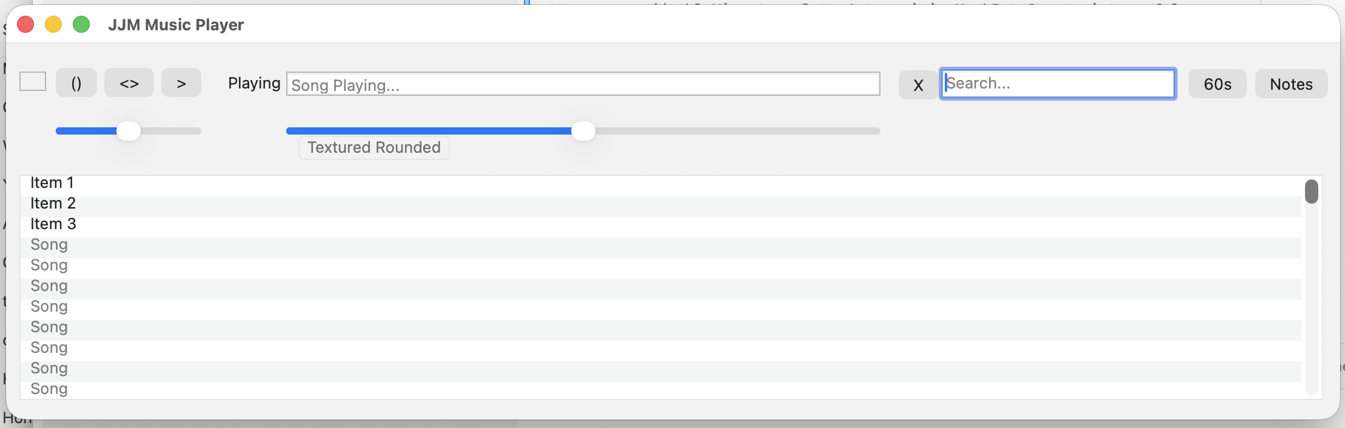Click the 60s button
1345x428 pixels.
pos(1217,84)
